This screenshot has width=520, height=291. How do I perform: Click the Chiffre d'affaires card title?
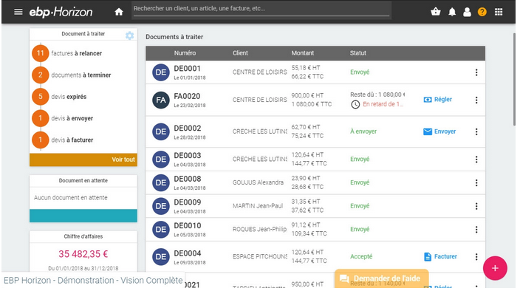click(x=83, y=236)
